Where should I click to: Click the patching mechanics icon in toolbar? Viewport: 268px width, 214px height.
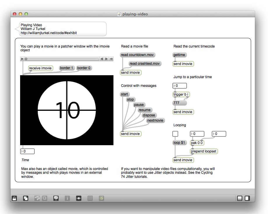[x=79, y=198]
